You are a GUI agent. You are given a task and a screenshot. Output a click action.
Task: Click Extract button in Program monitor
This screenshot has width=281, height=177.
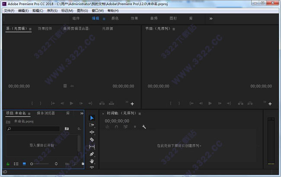[250, 103]
